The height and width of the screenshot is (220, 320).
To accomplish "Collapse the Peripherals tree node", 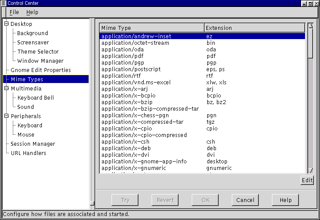I will [x=7, y=116].
